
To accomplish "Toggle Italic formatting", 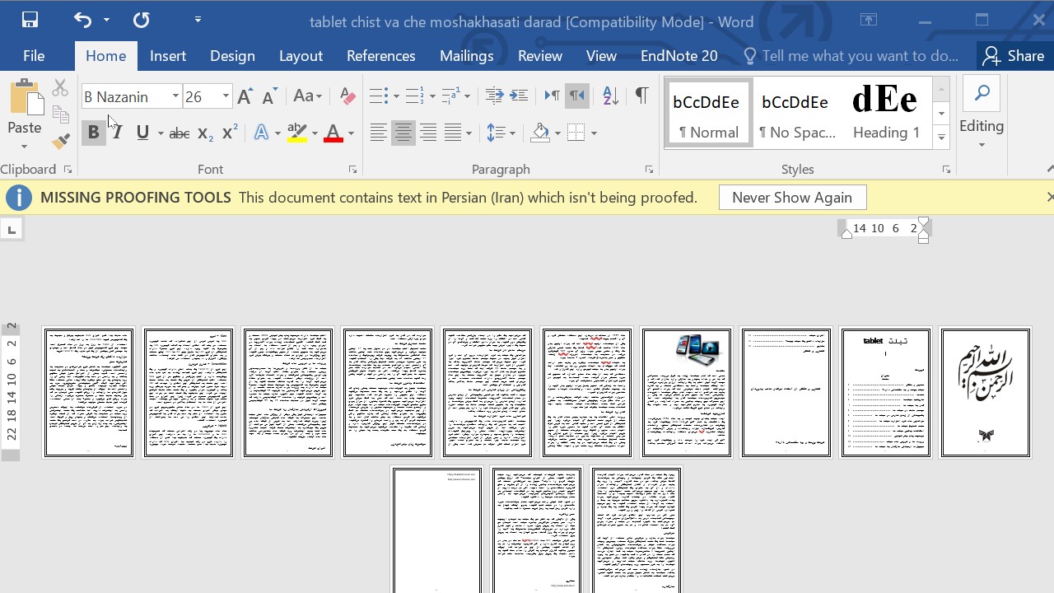I will click(117, 133).
